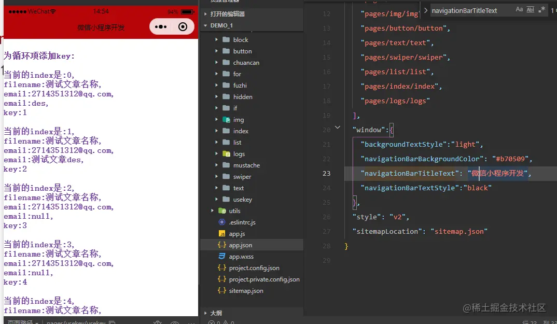Click the "sitemap.json" value on line 27
This screenshot has height=324, width=557.
tap(459, 231)
